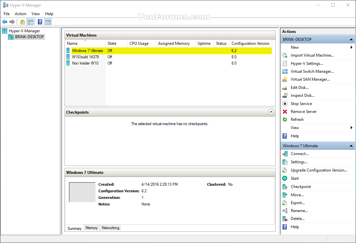Expand the View submenu arrow in Actions
This screenshot has width=356, height=243.
coord(351,128)
